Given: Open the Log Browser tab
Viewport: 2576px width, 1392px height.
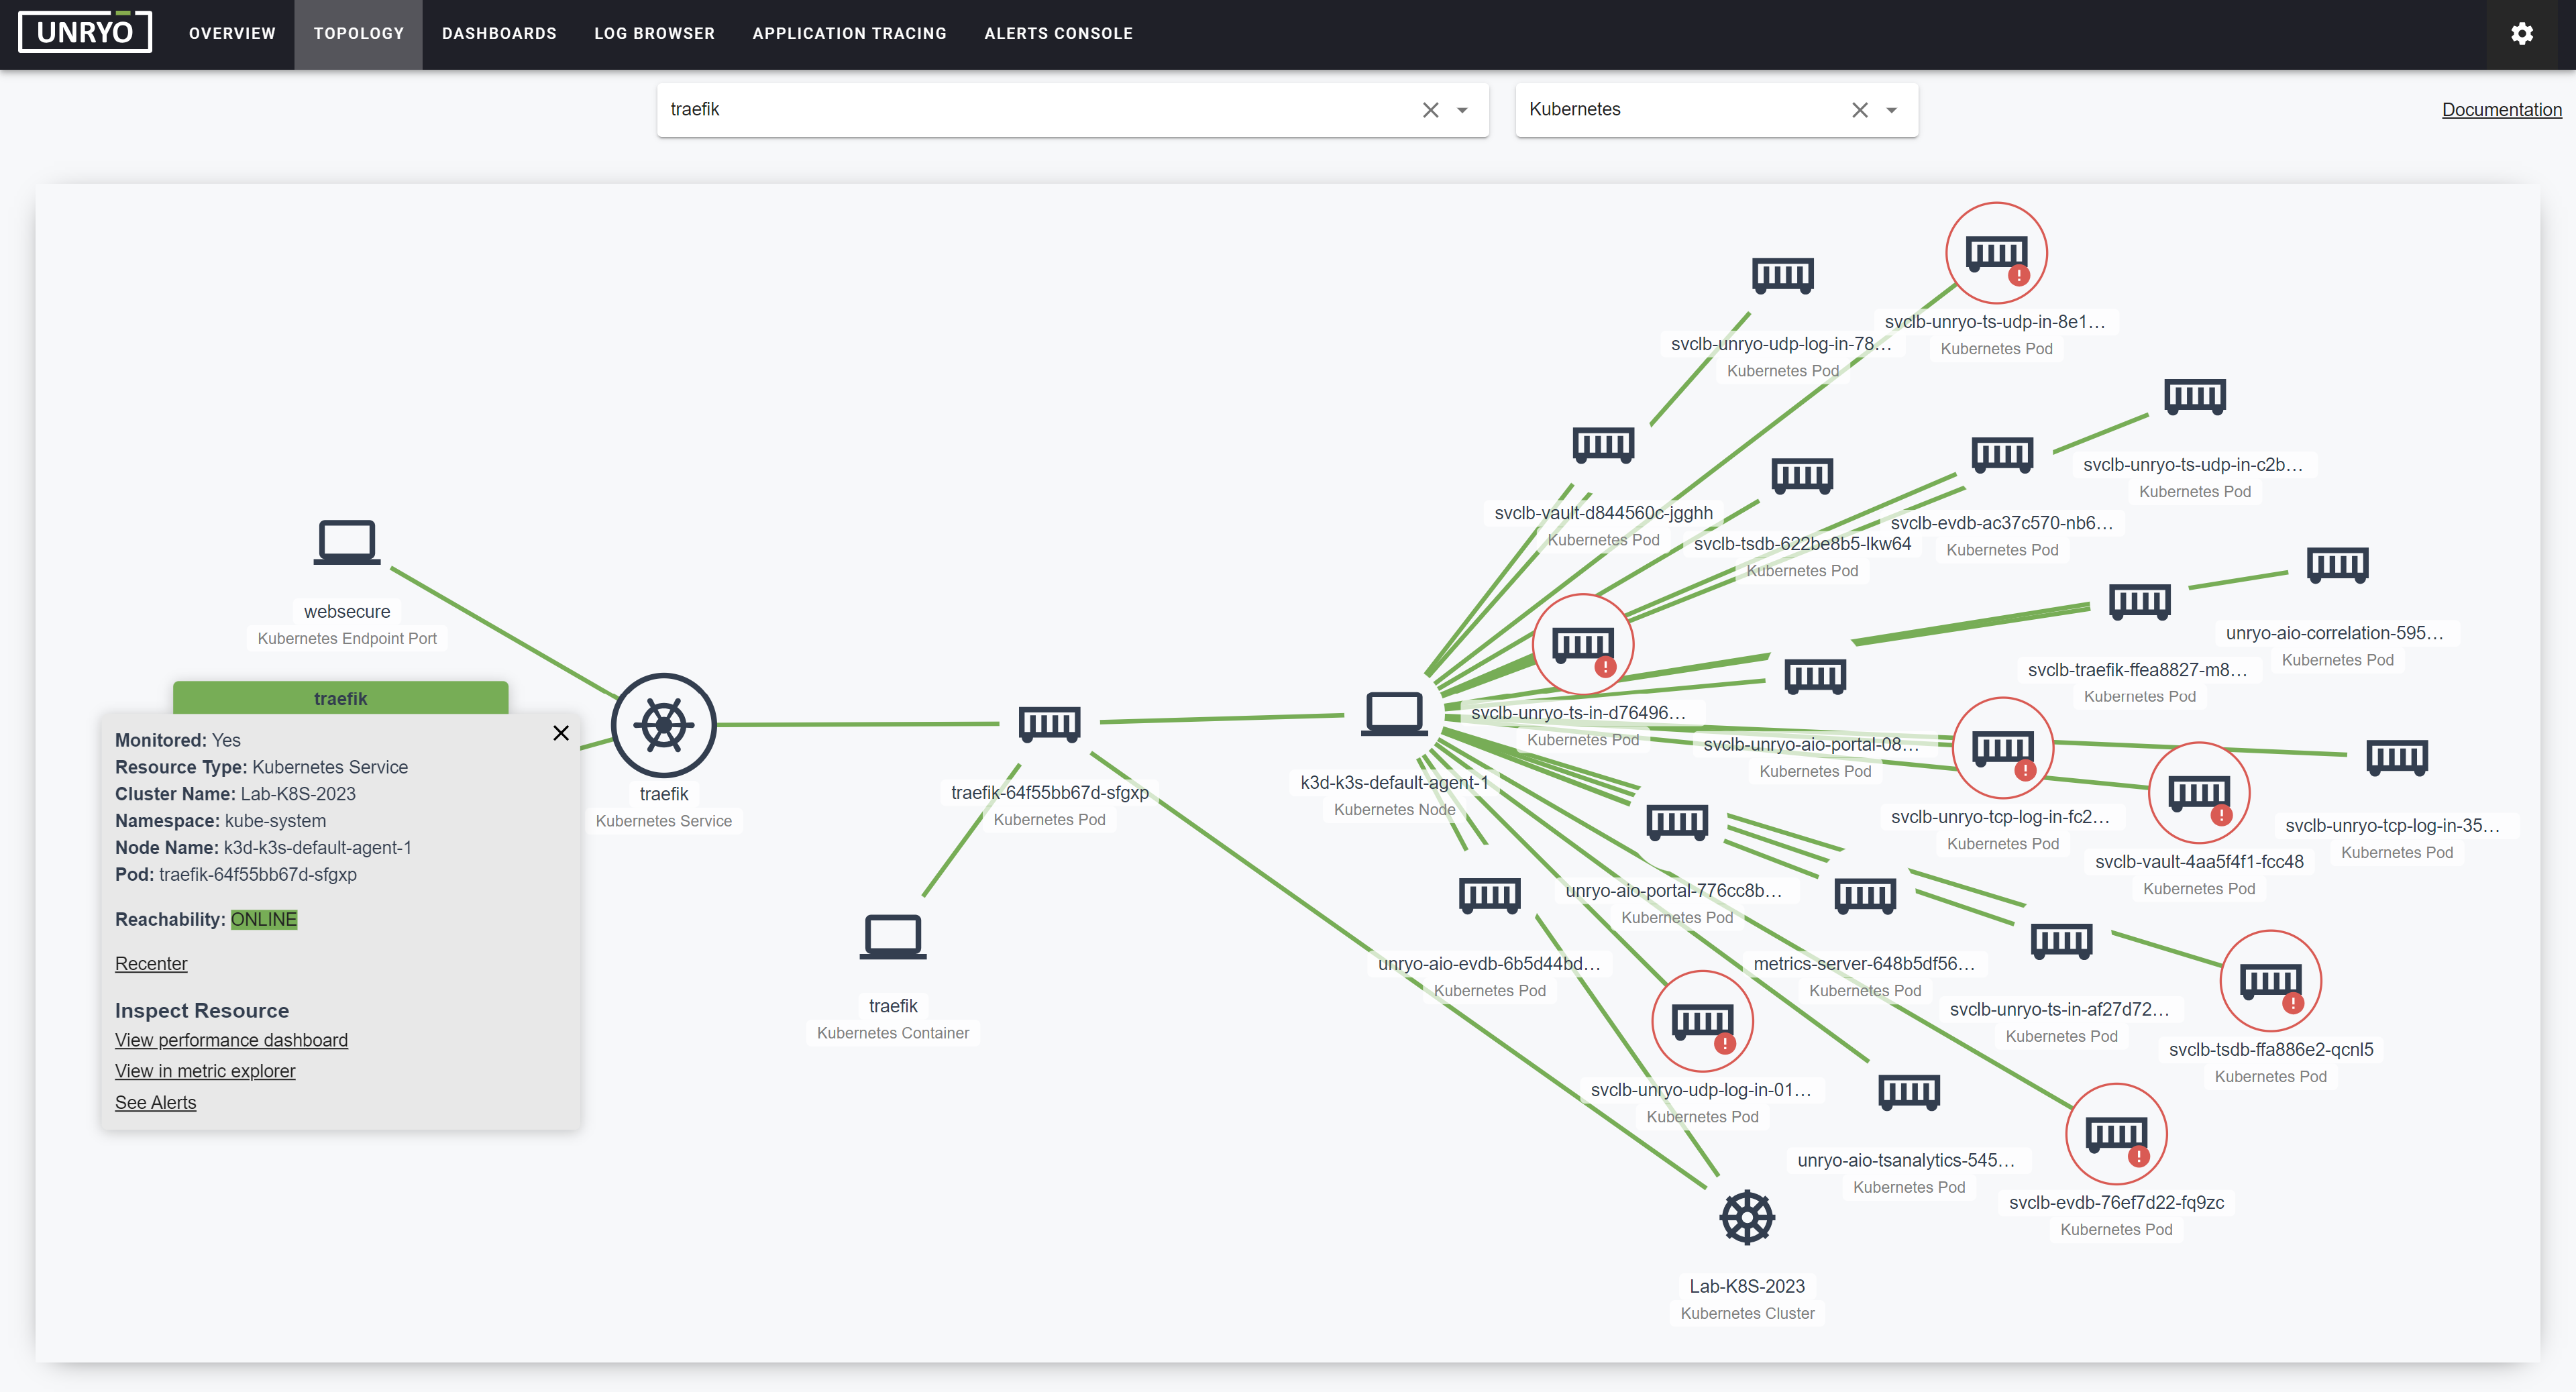Looking at the screenshot, I should pyautogui.click(x=655, y=34).
